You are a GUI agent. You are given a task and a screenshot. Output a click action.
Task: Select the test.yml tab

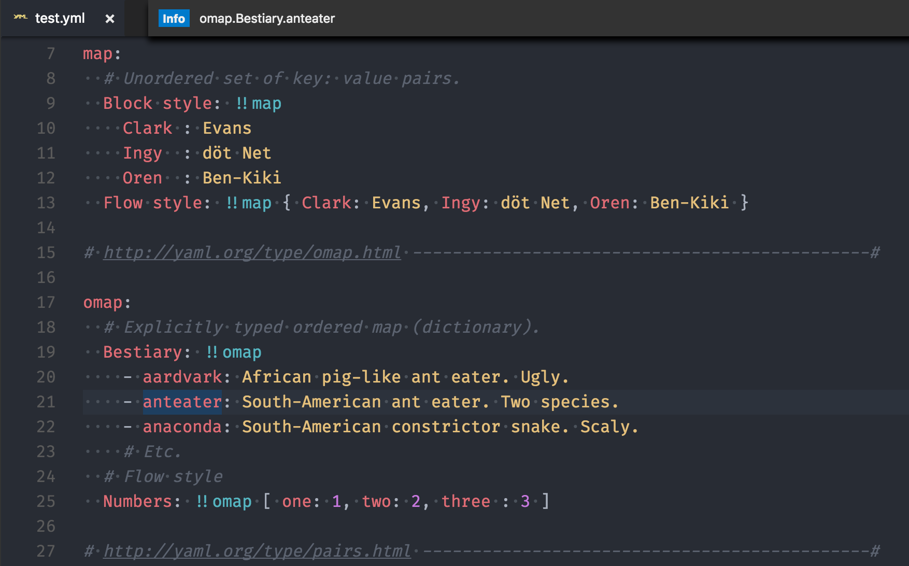pos(62,18)
